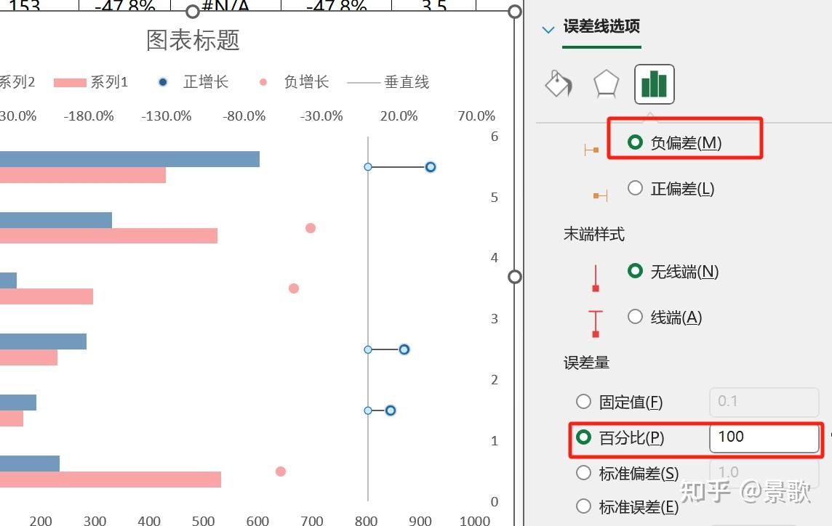Click the 系列1 legend entry
The width and height of the screenshot is (832, 526).
[x=91, y=82]
